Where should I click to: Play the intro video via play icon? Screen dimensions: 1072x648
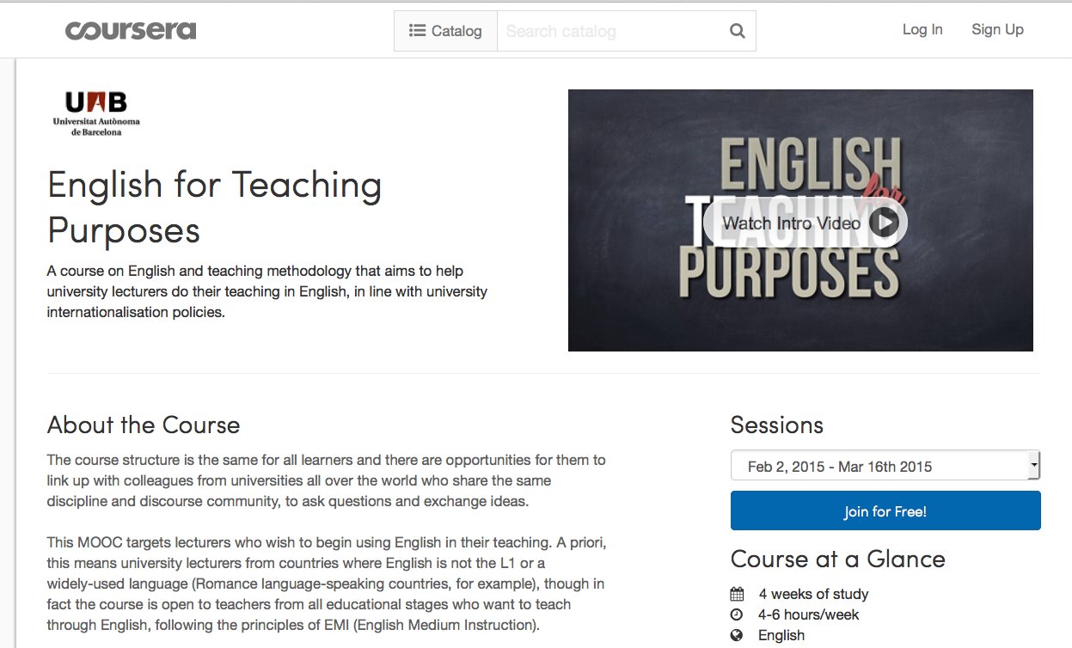pos(884,223)
